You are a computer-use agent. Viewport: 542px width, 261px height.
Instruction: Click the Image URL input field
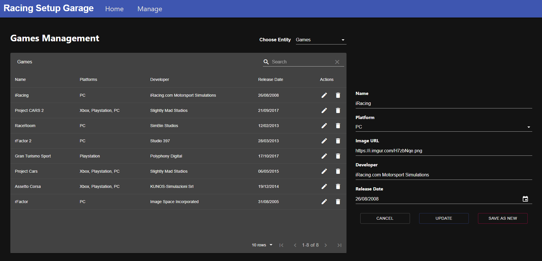point(444,151)
